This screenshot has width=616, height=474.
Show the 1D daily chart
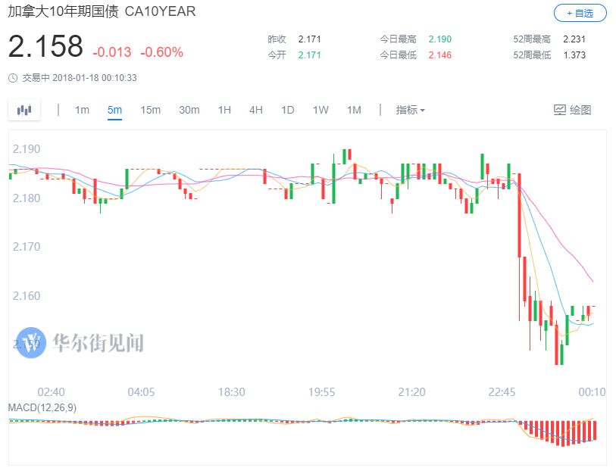[x=287, y=110]
